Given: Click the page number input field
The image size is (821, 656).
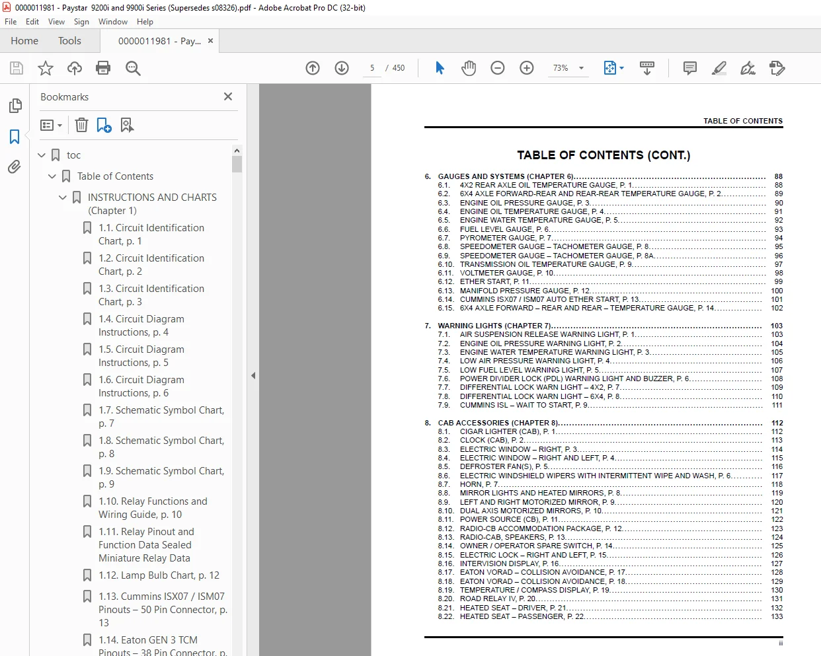Looking at the screenshot, I should point(372,68).
